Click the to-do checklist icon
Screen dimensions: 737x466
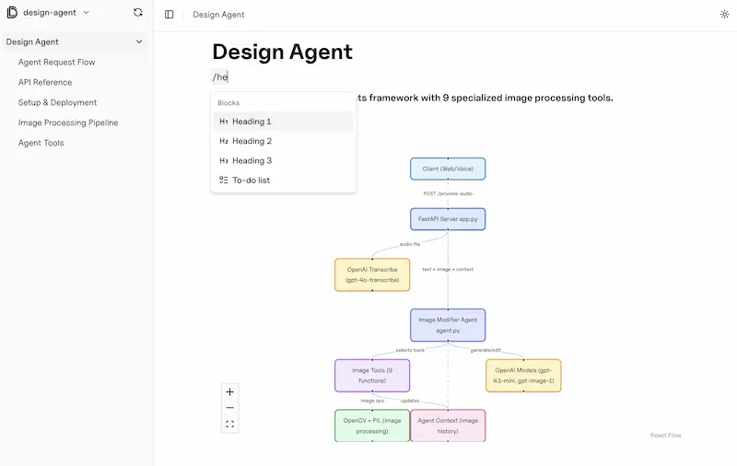(x=224, y=180)
